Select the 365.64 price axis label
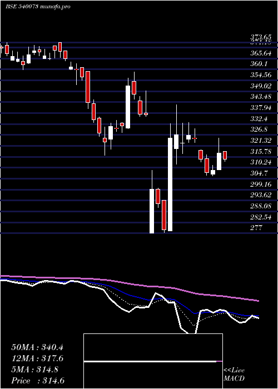Screen dimensions: 278x389 click(261, 53)
